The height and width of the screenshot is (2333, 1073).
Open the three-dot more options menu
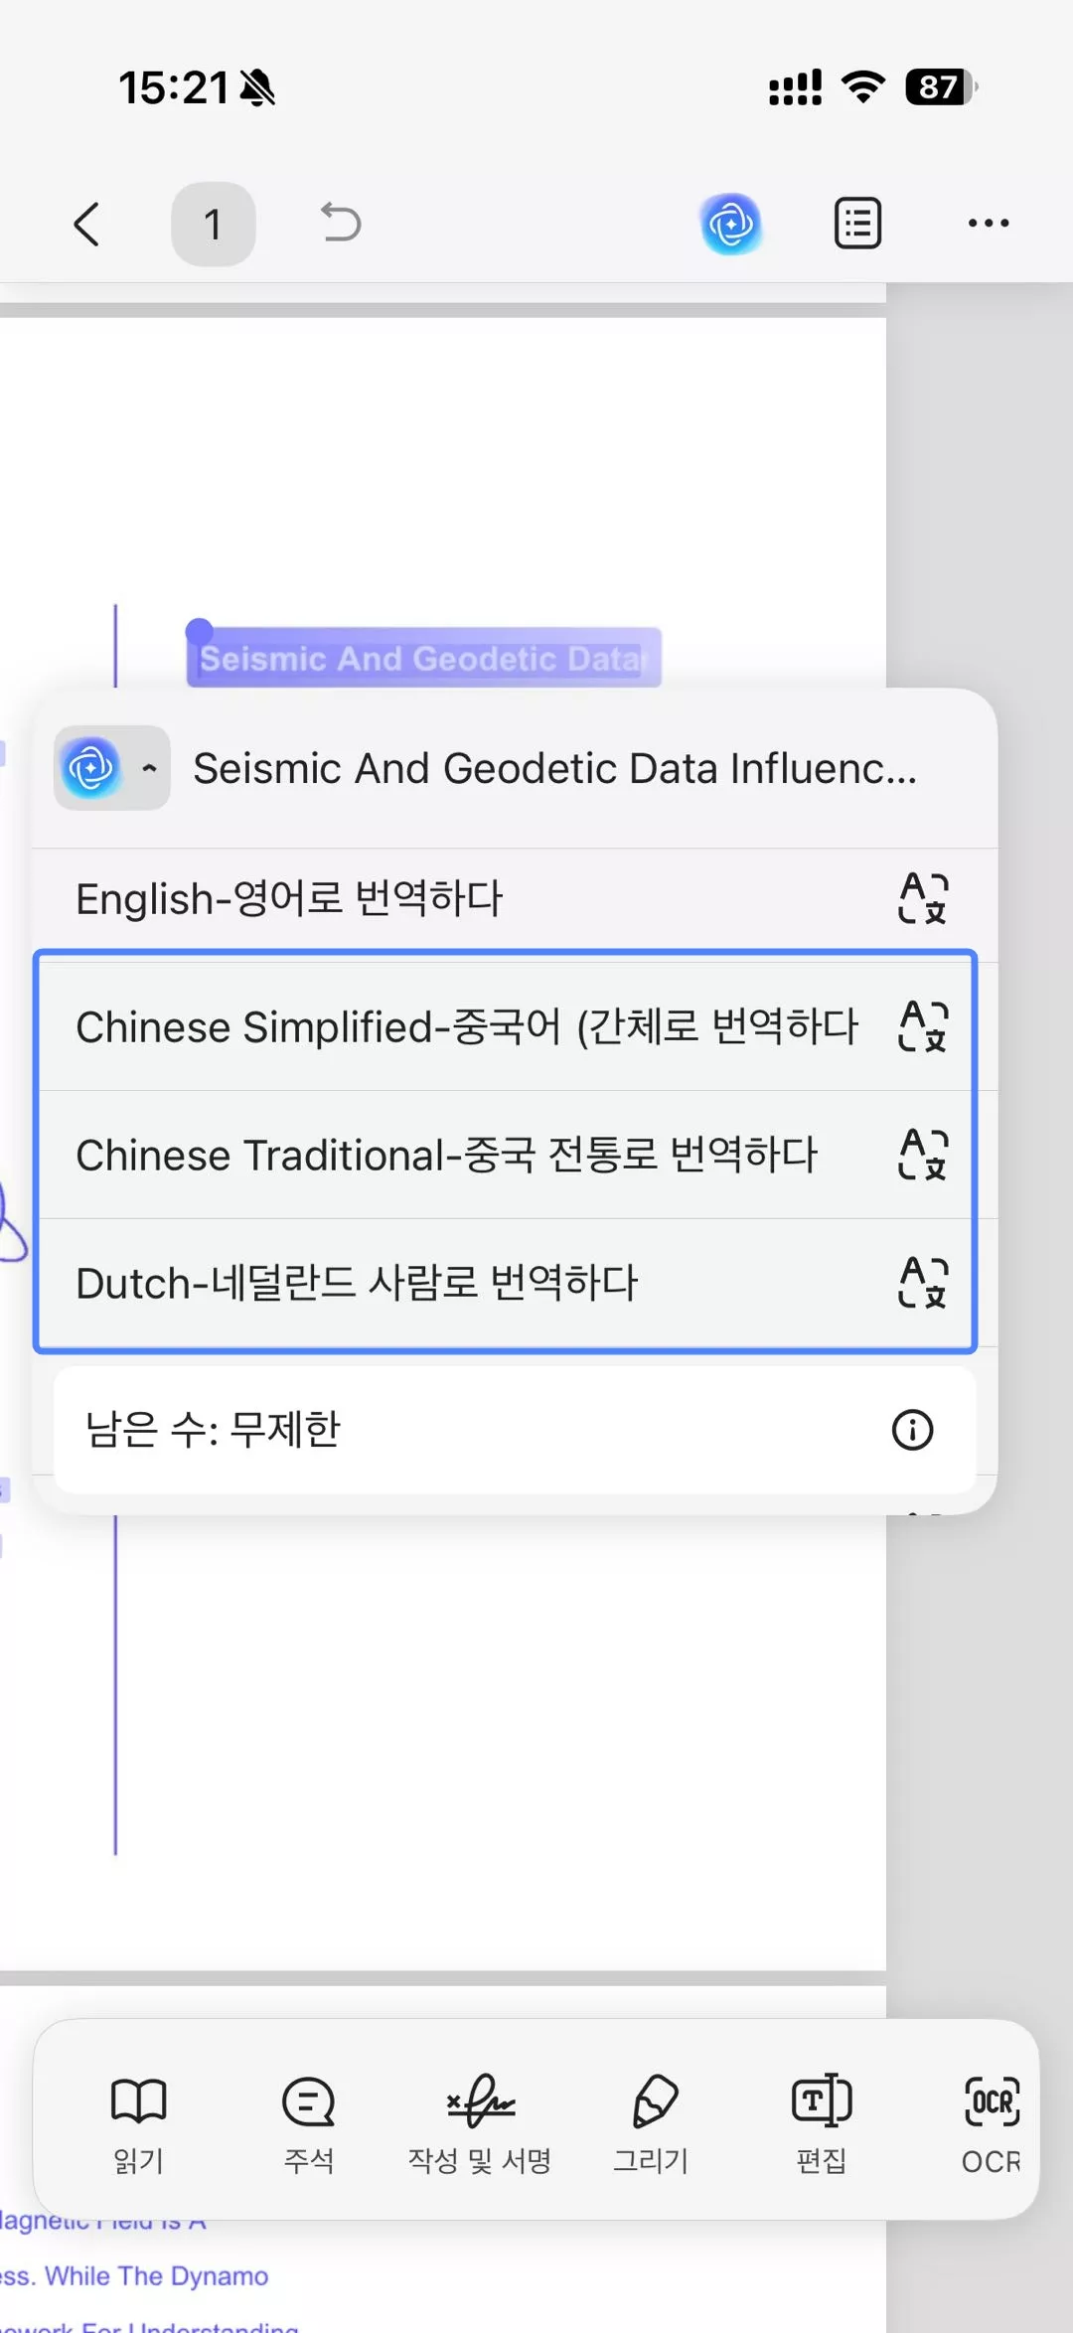coord(988,223)
